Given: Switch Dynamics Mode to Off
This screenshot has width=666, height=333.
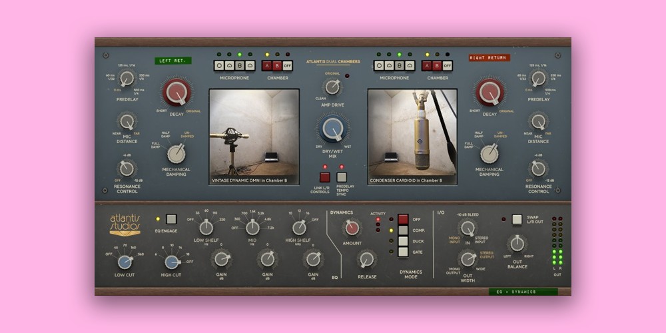Looking at the screenshot, I should pos(403,219).
